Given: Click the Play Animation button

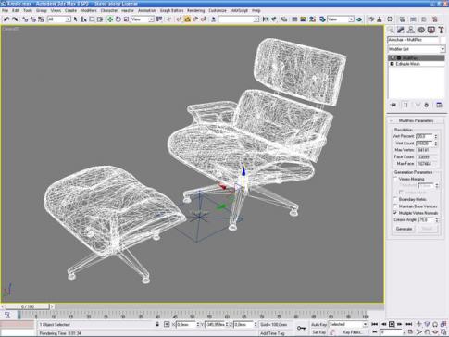Looking at the screenshot, I should click(392, 324).
